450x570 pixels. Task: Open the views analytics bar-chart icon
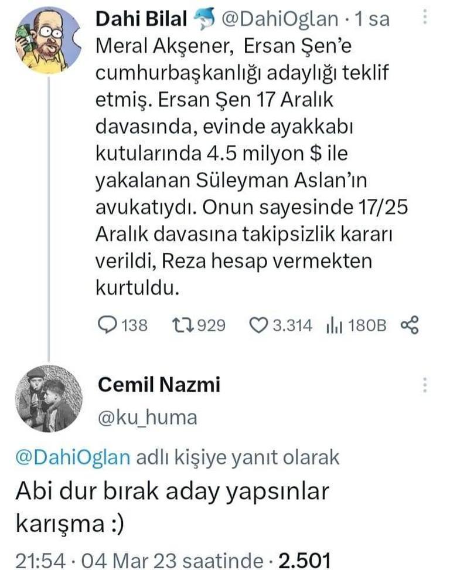point(333,325)
